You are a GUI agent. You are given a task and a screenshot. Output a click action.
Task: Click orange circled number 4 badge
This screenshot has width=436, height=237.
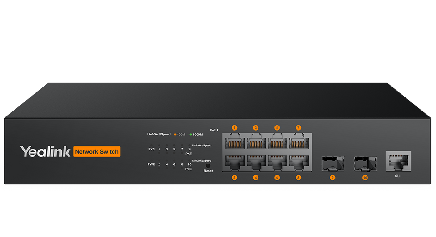point(256,178)
